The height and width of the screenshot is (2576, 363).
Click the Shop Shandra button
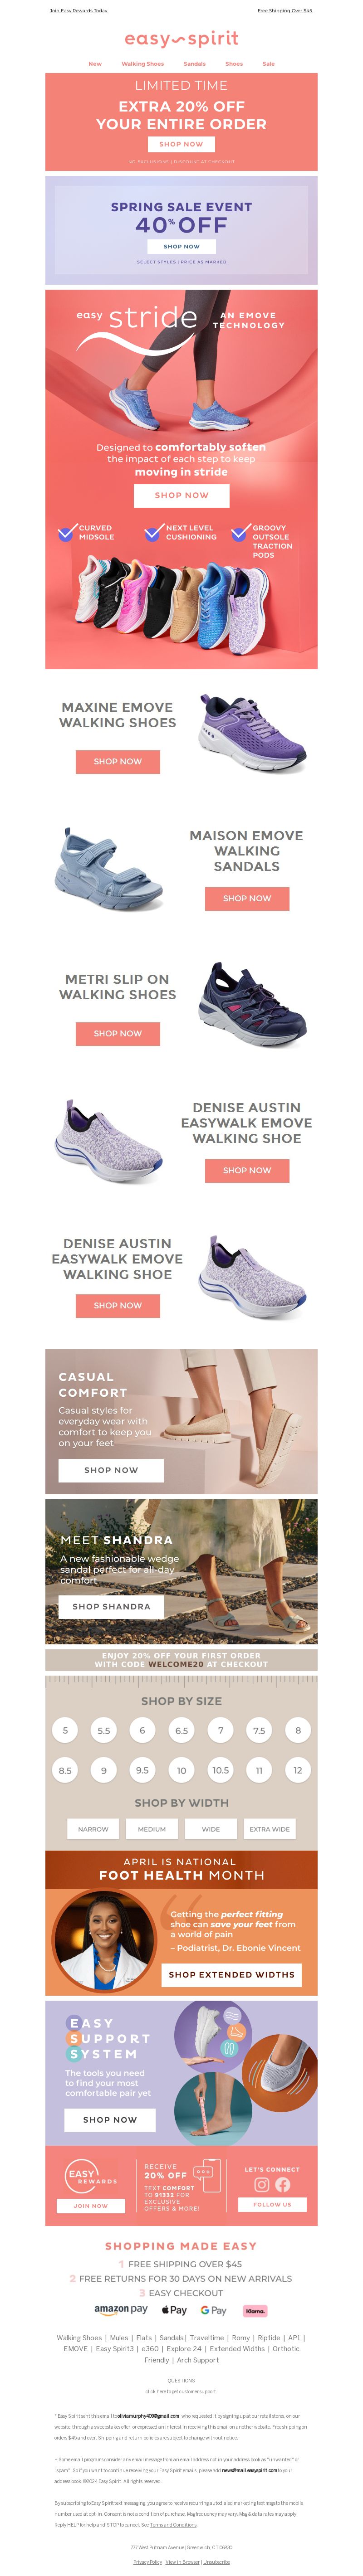112,1606
